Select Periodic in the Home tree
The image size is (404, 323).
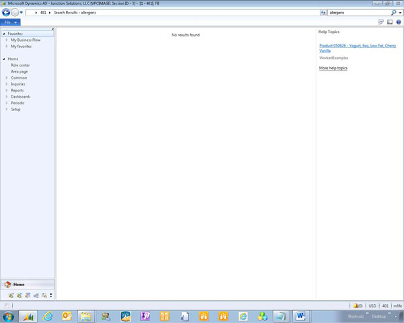(18, 103)
